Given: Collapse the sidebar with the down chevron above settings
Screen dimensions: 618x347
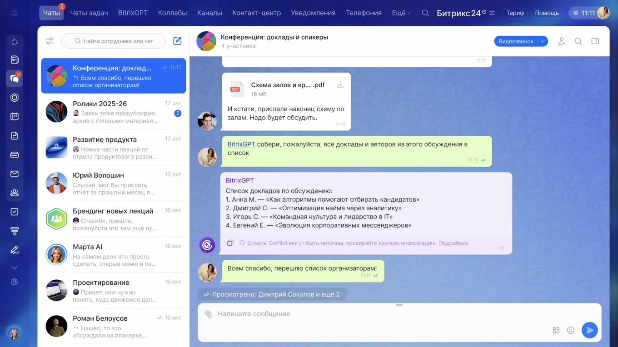Looking at the screenshot, I should [14, 268].
